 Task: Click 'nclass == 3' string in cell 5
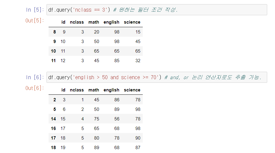coord(90,10)
